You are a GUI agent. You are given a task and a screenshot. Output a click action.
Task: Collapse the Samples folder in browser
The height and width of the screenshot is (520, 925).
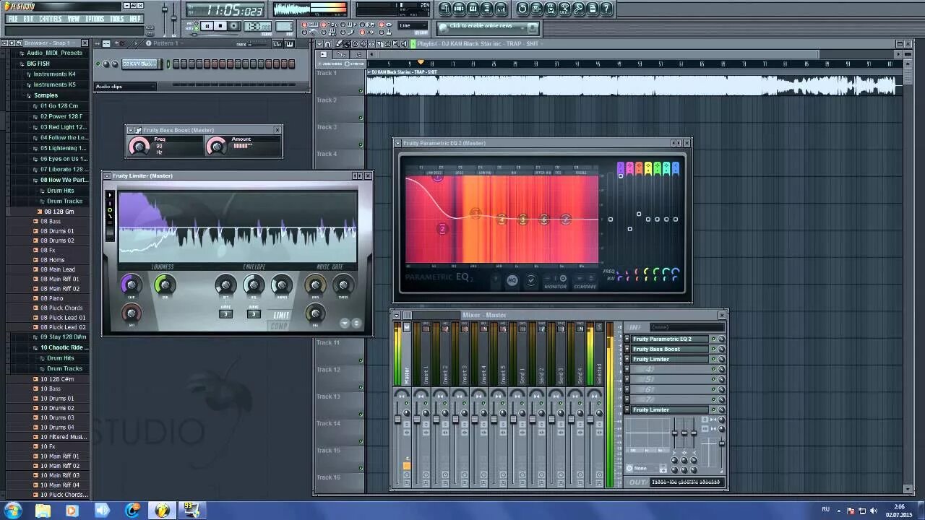pos(45,95)
